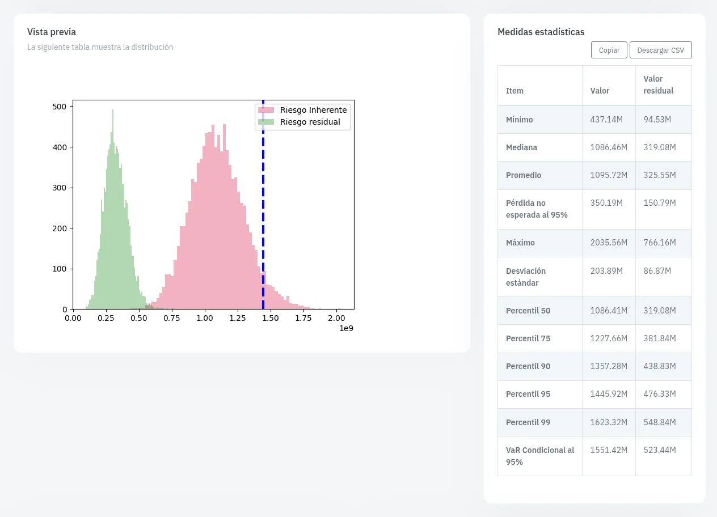Screen dimensions: 717x517
Task: Select the 'Percentil 99' row label
Action: 528,422
